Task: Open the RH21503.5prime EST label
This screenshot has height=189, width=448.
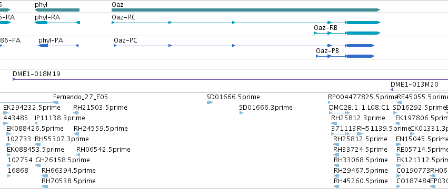Action: tap(100, 108)
